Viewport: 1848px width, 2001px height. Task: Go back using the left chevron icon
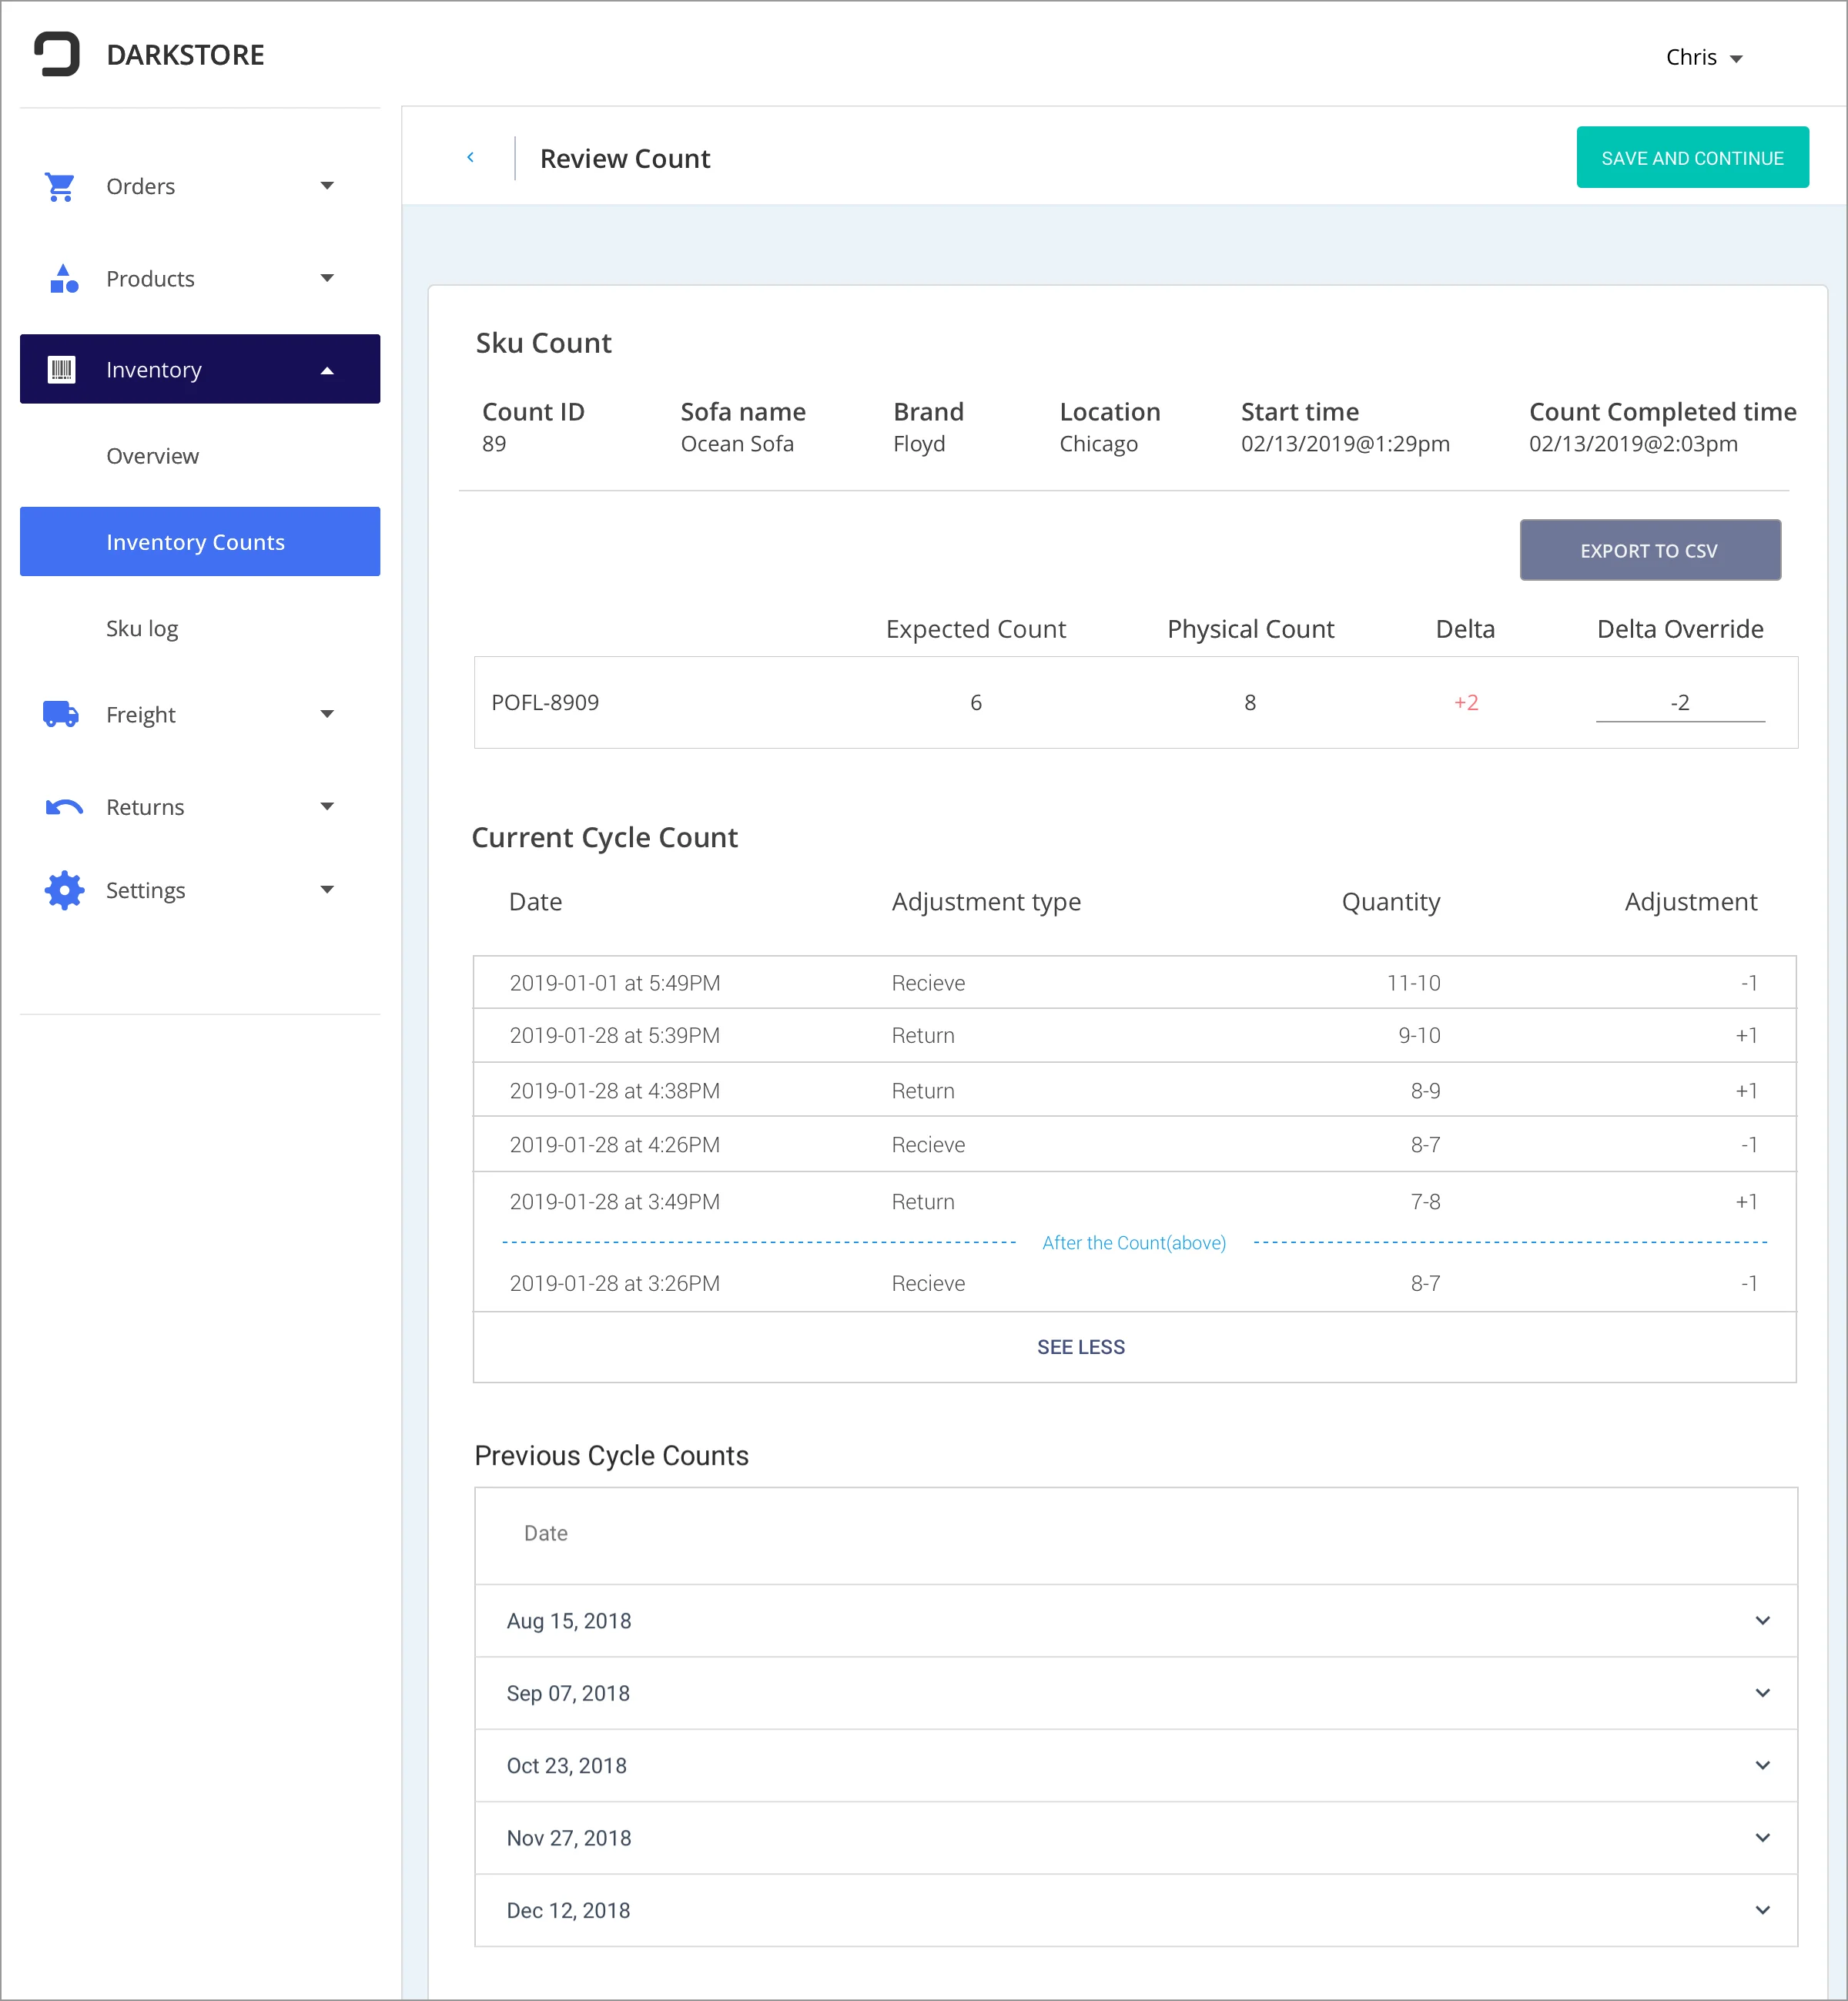pos(470,157)
